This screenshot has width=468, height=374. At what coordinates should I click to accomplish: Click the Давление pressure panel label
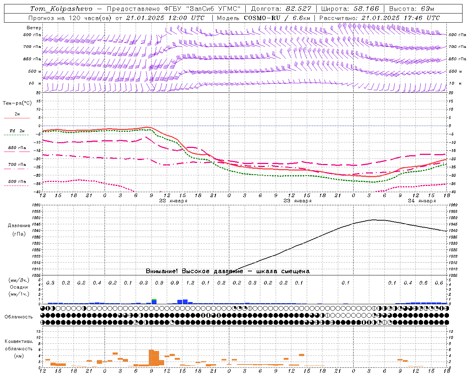(19, 226)
